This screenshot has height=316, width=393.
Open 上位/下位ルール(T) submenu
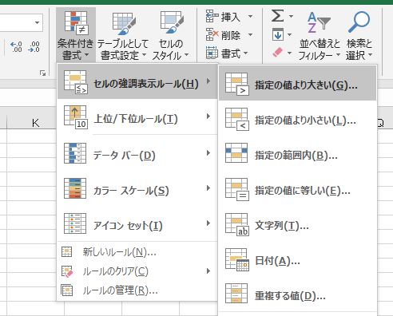coord(137,117)
